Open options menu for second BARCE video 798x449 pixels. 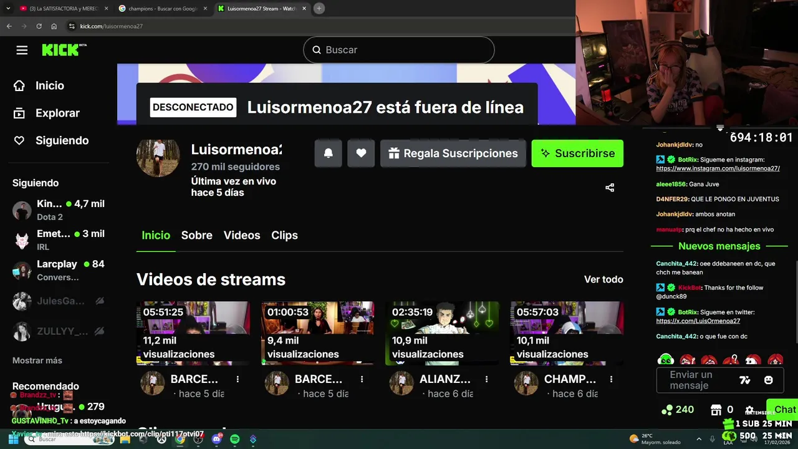tap(362, 379)
